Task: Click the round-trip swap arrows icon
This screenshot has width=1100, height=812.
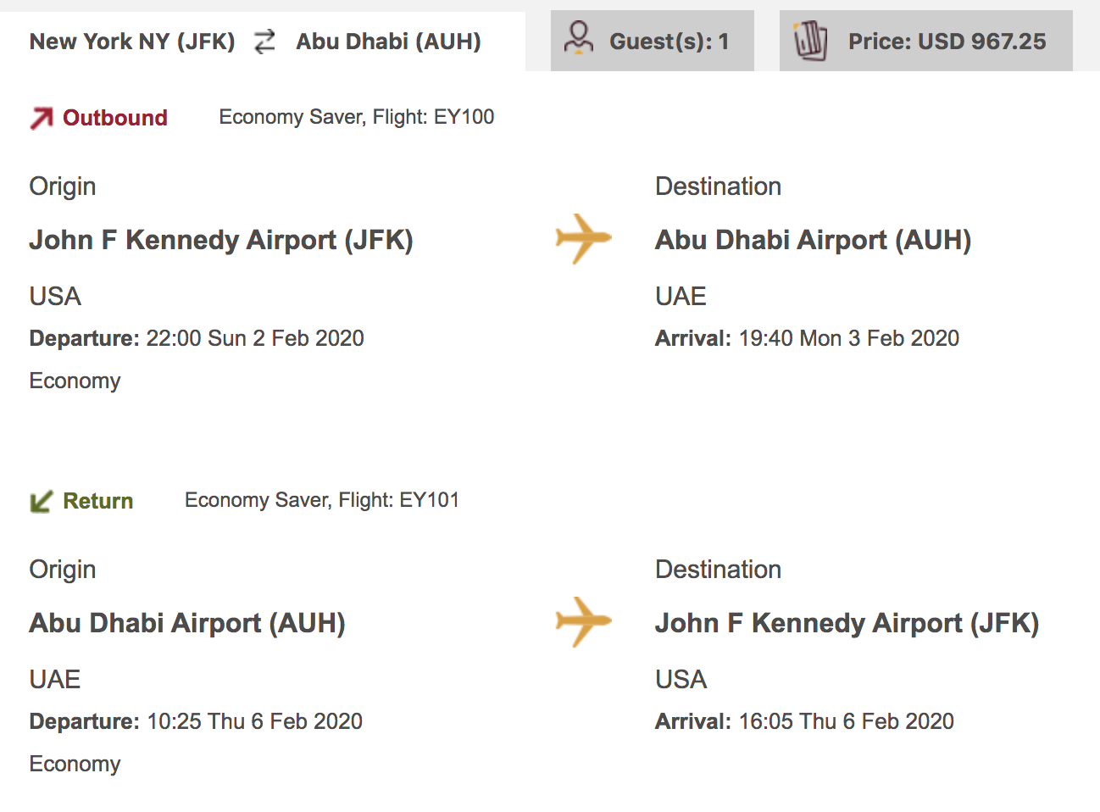Action: pos(264,41)
